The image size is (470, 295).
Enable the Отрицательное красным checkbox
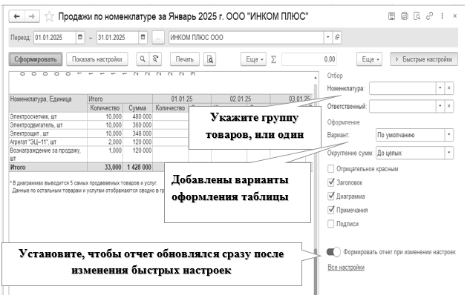click(331, 169)
